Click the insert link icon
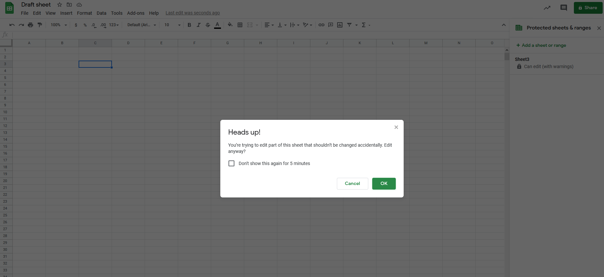 [321, 25]
